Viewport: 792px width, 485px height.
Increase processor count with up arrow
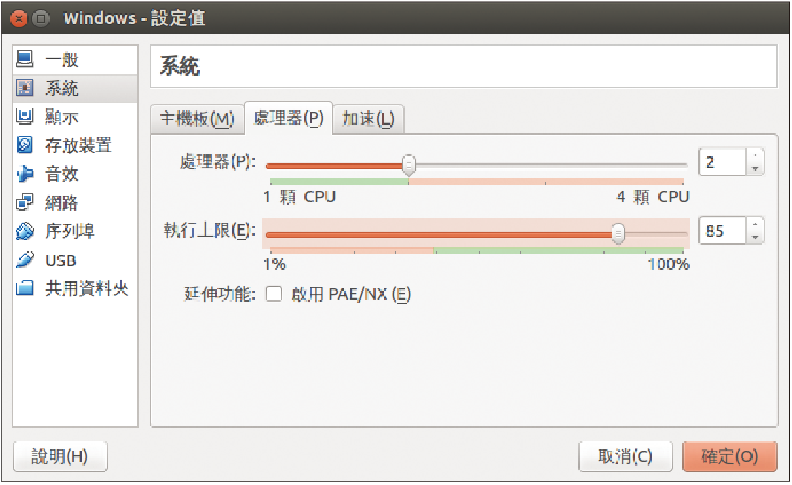pyautogui.click(x=755, y=156)
